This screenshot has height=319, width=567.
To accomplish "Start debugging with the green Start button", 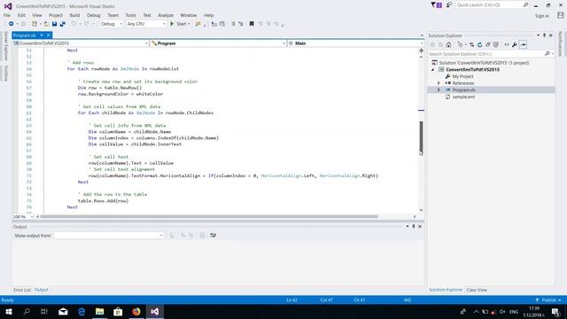I will pos(178,24).
